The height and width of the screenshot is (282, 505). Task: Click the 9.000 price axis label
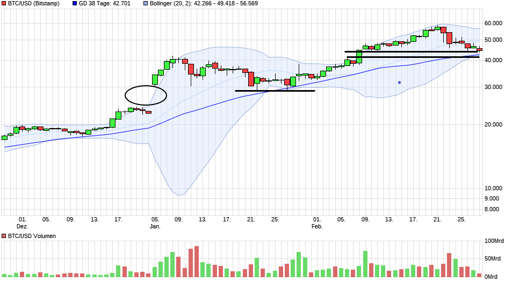click(x=492, y=198)
